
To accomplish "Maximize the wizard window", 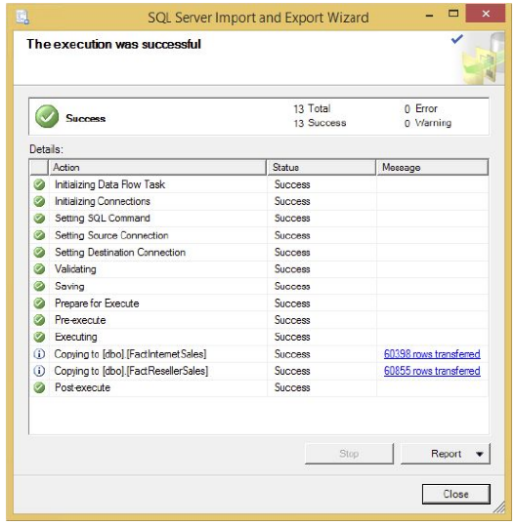I will (453, 14).
